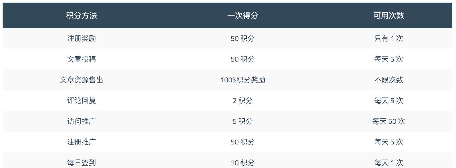The height and width of the screenshot is (168, 456).
Task: Click the 可用次数 column header
Action: coord(388,16)
